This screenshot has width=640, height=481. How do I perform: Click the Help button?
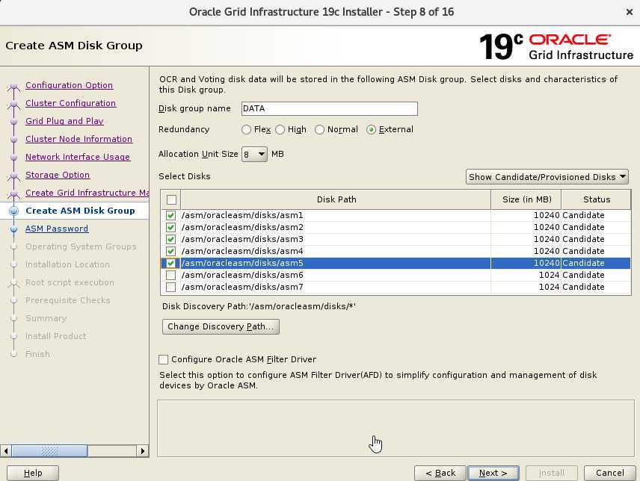click(x=33, y=473)
